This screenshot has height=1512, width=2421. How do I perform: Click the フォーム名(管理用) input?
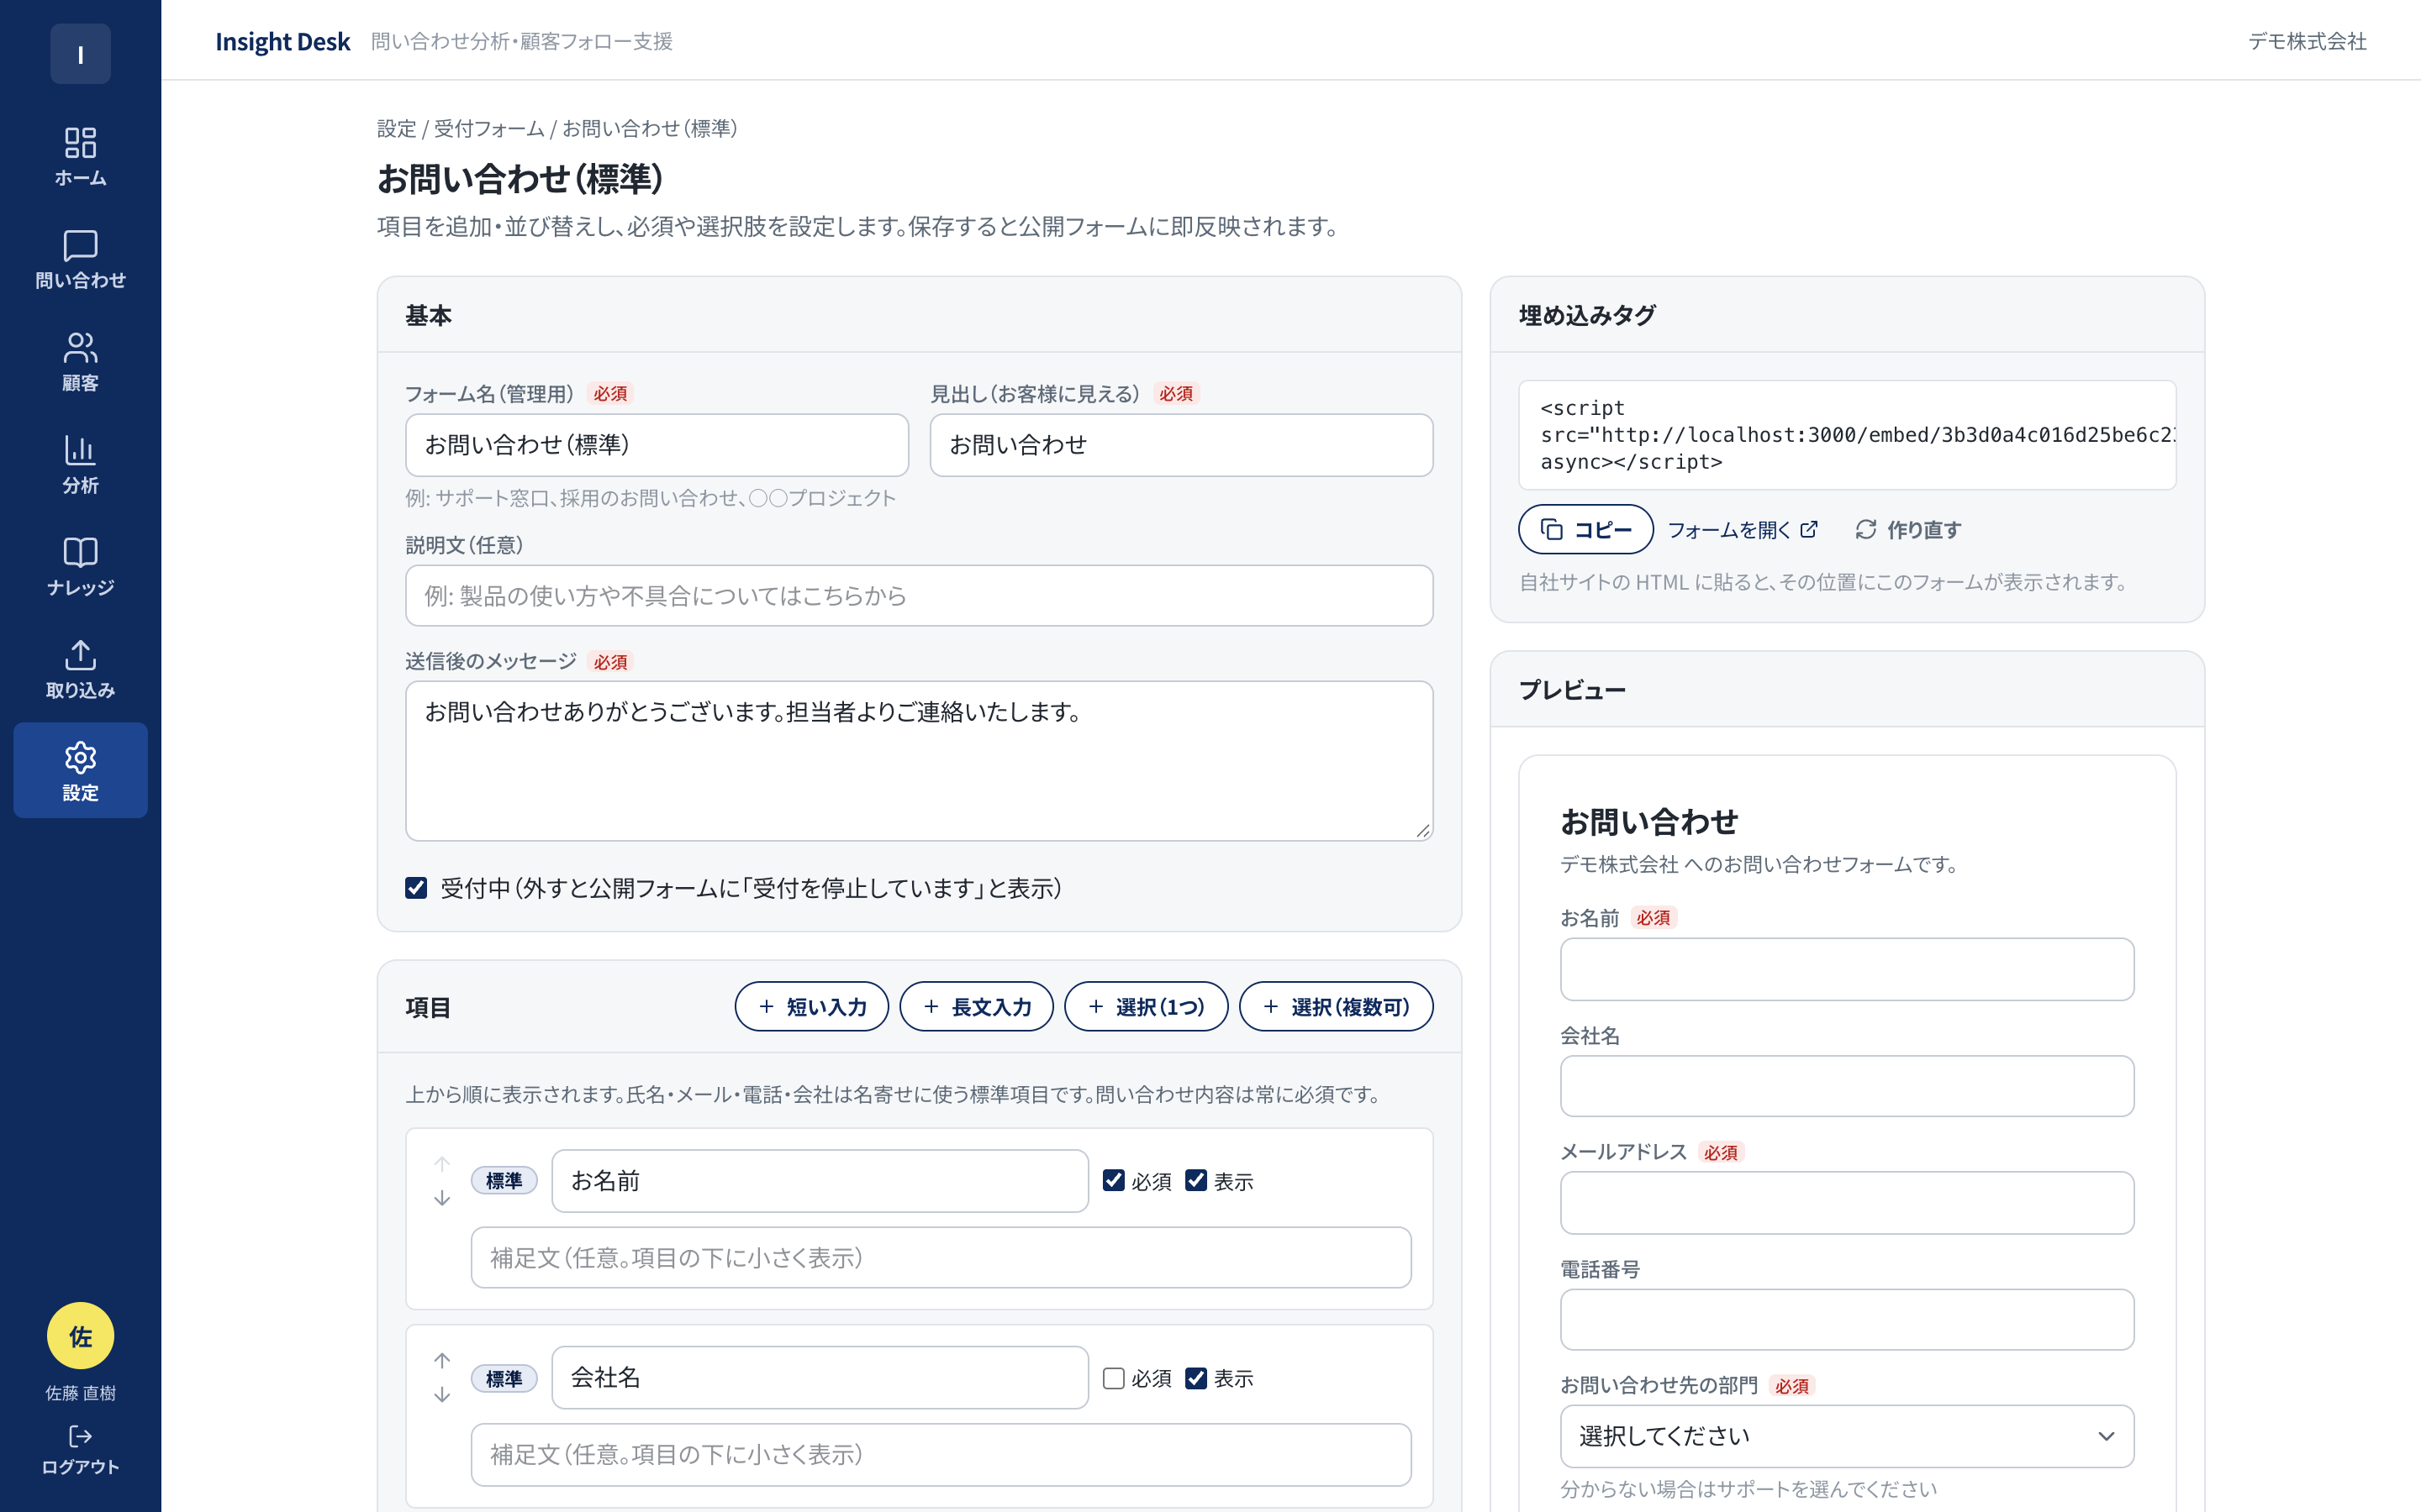[x=657, y=445]
